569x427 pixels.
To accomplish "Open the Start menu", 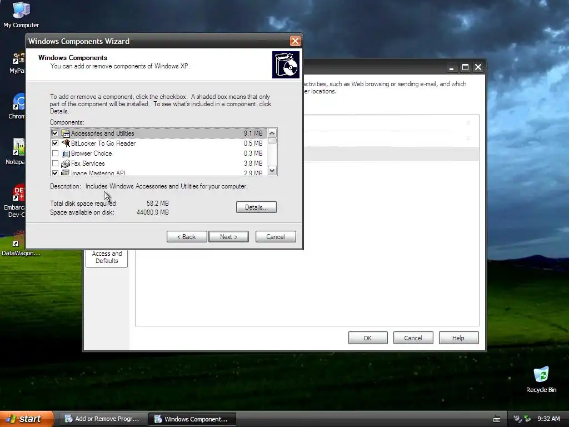I will 27,419.
